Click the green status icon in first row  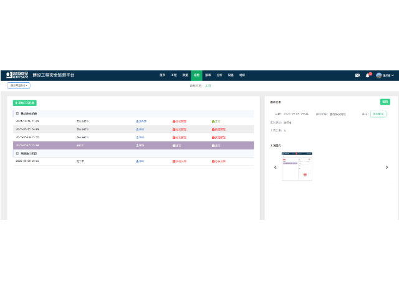(x=213, y=121)
